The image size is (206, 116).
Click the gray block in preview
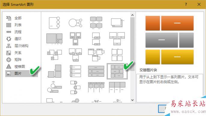pos(161,40)
